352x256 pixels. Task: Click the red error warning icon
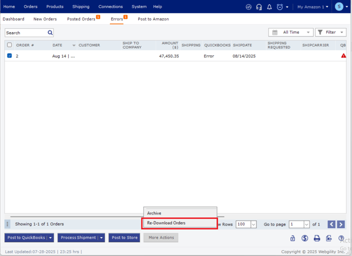pos(344,56)
